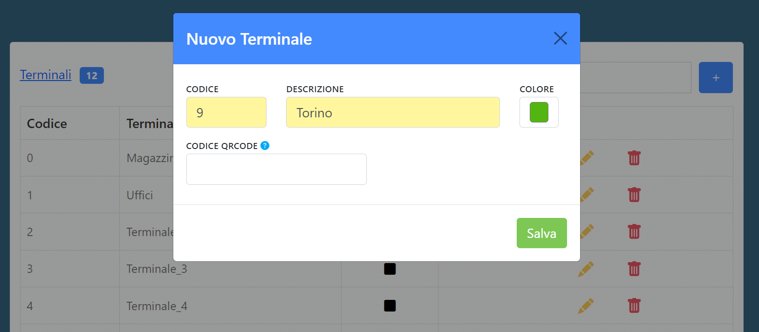The image size is (759, 332).
Task: Click trash icon for terminal code 2
Action: click(x=634, y=231)
